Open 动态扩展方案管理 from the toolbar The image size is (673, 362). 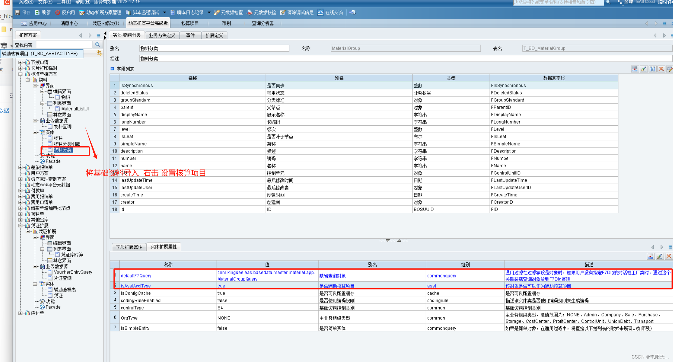[x=100, y=13]
